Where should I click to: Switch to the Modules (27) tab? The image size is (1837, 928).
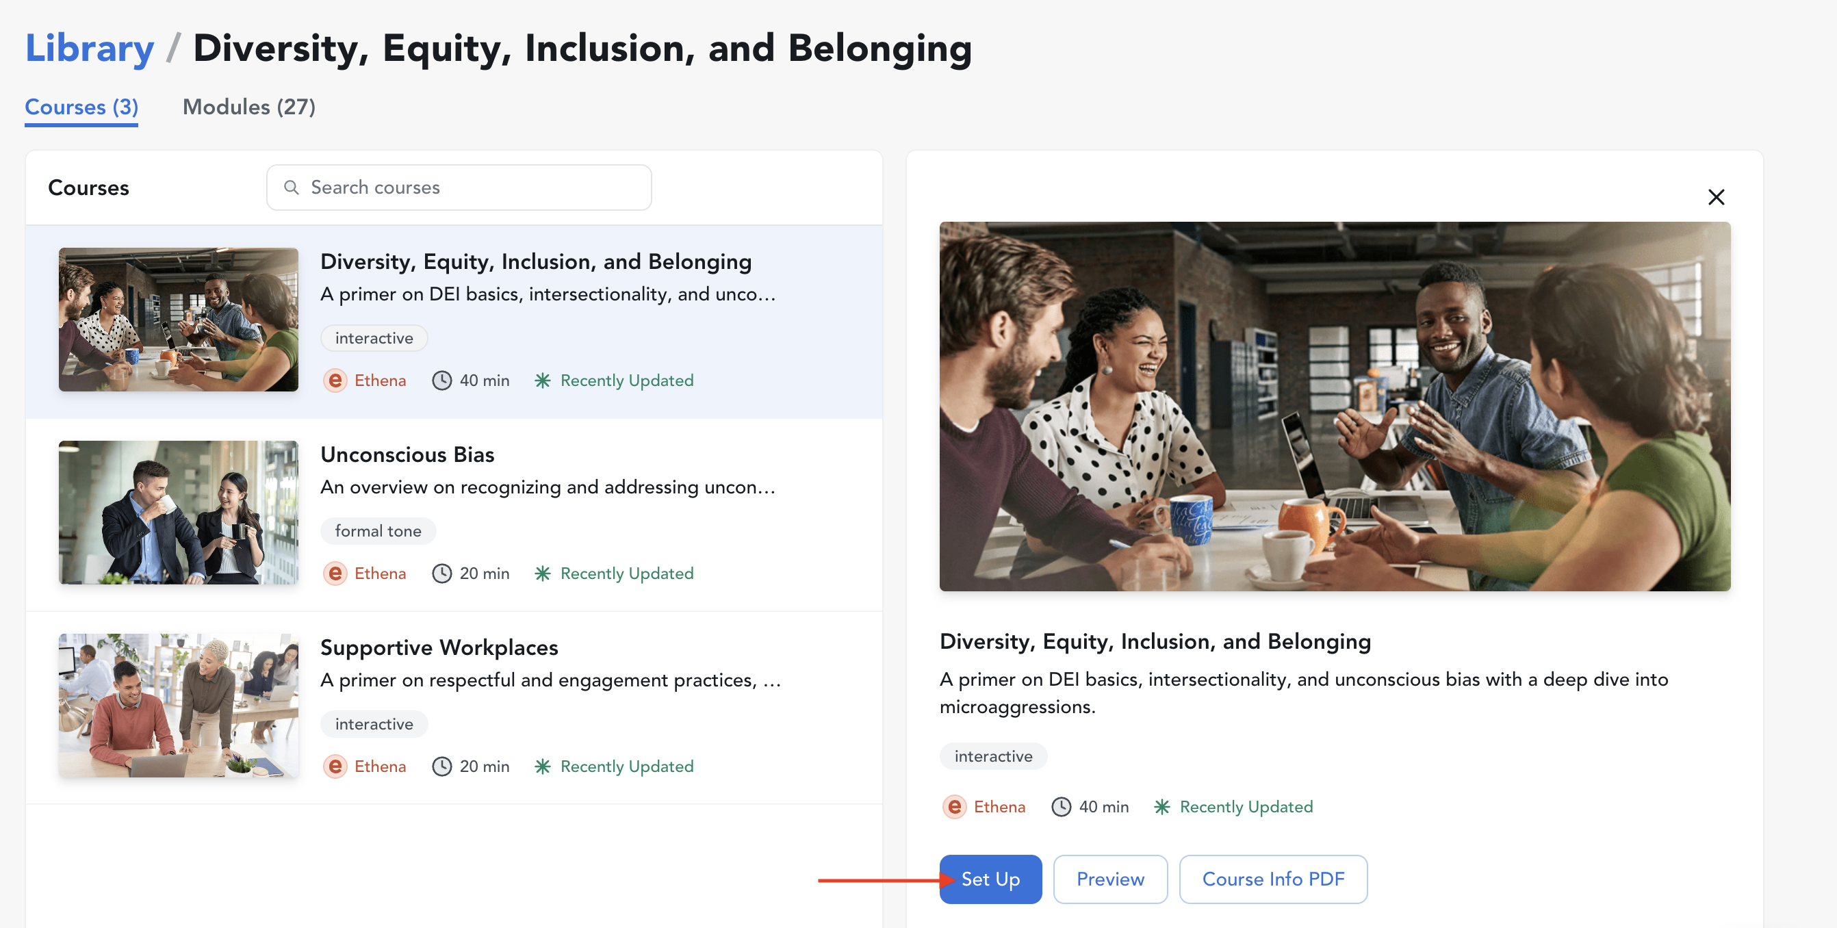click(249, 107)
